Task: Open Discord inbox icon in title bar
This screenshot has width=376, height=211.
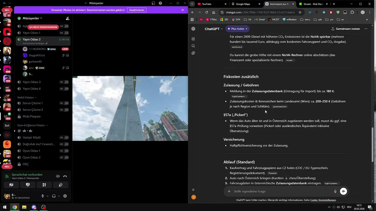Action: 153,3
